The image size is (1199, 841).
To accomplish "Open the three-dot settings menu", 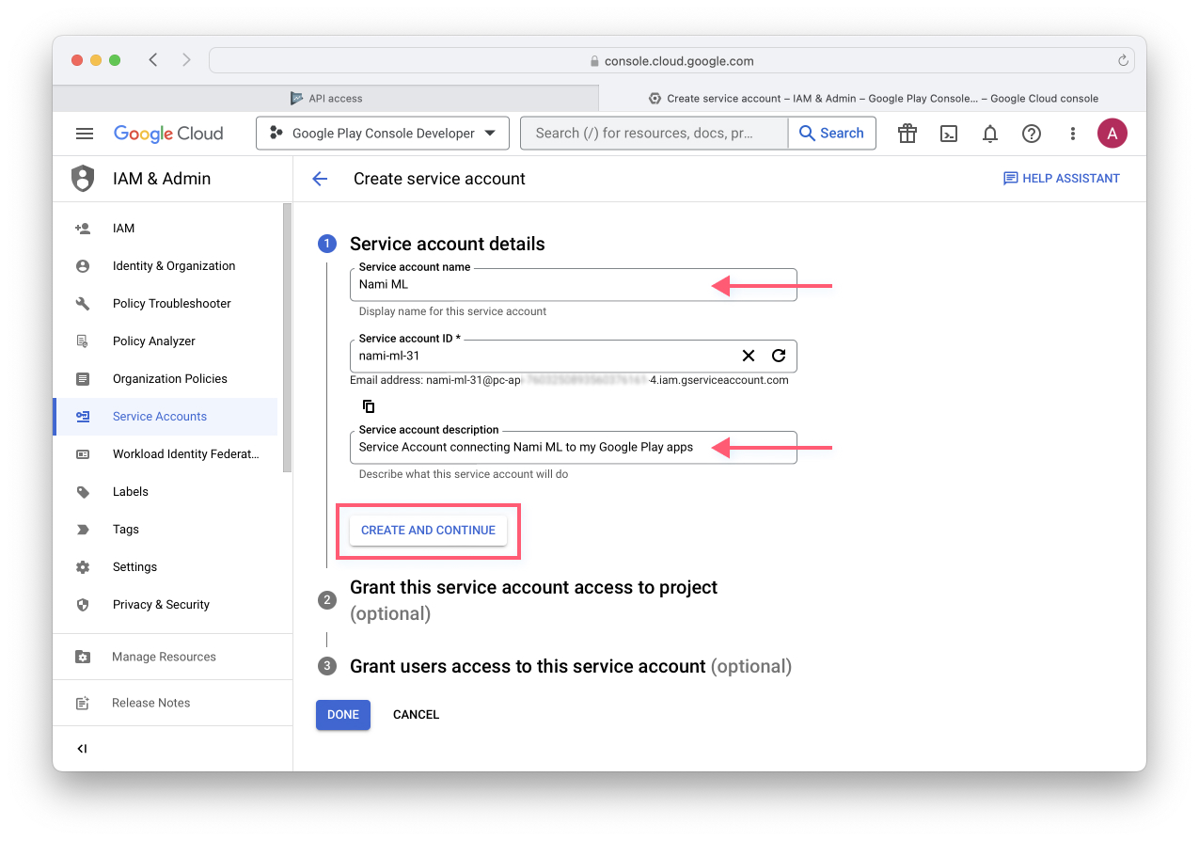I will click(x=1072, y=134).
